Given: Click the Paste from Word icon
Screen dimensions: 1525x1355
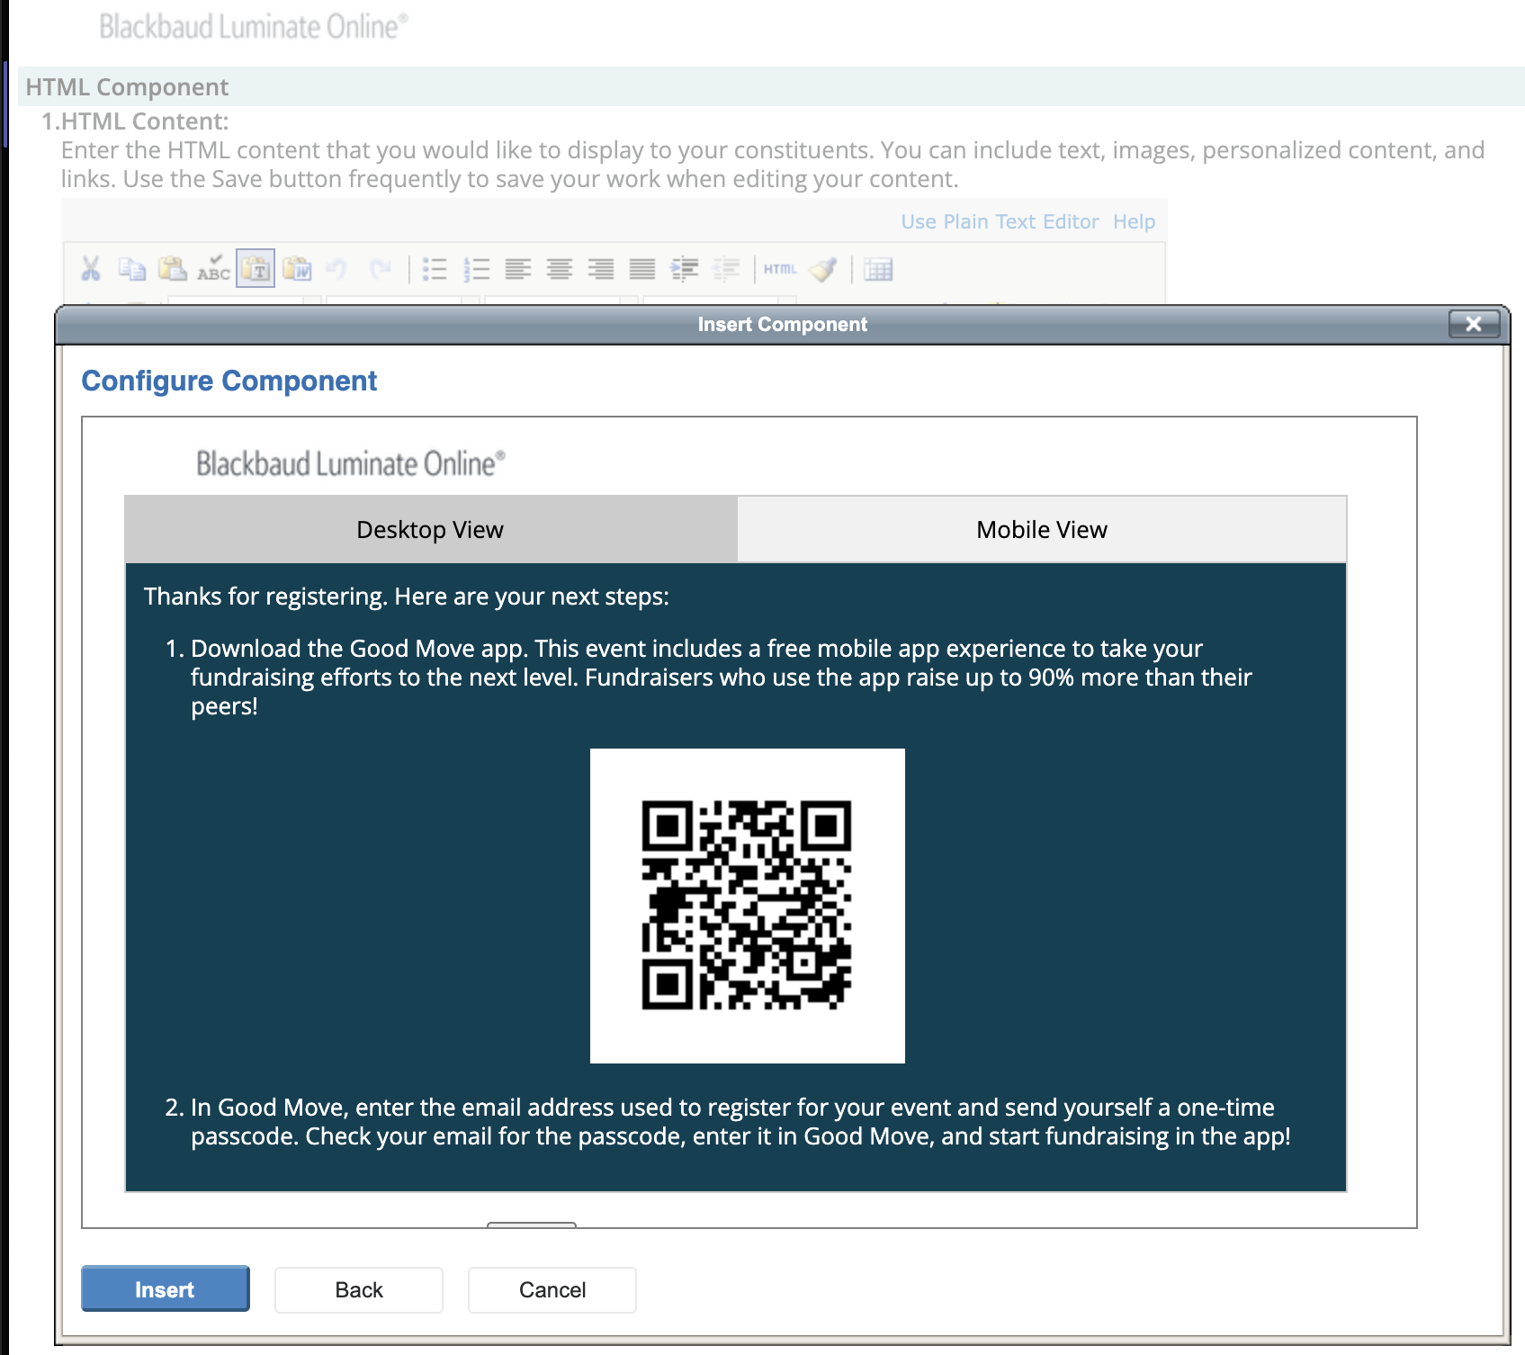Looking at the screenshot, I should click(297, 269).
